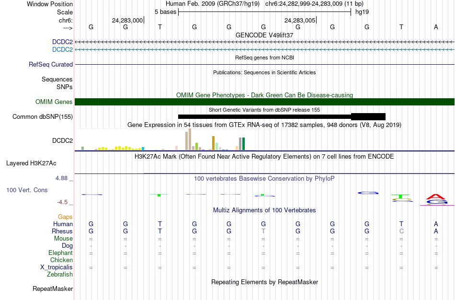Click the Layered H3K27Ac label

point(31,163)
